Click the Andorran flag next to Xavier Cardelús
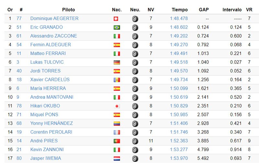The width and height of the screenshot is (259, 168). pos(117,80)
